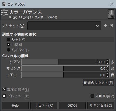The image size is (116, 111).
Task: Increase the Cyan-Red value with the up arrow
Action: point(107,61)
